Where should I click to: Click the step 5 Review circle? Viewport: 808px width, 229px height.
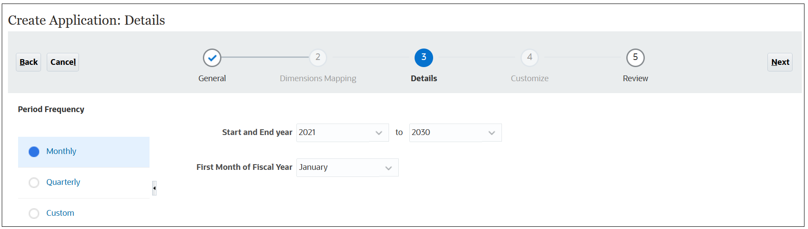click(635, 57)
